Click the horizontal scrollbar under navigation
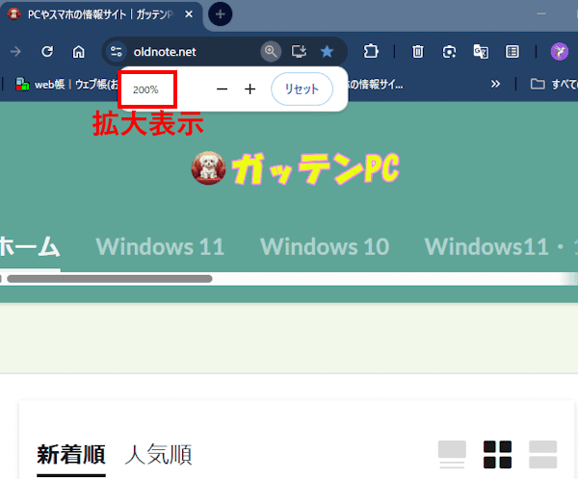Screen dimensions: 578x479 tap(110, 279)
